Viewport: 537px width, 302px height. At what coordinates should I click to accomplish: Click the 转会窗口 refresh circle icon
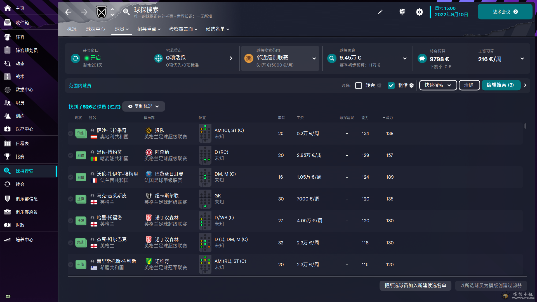click(x=75, y=58)
